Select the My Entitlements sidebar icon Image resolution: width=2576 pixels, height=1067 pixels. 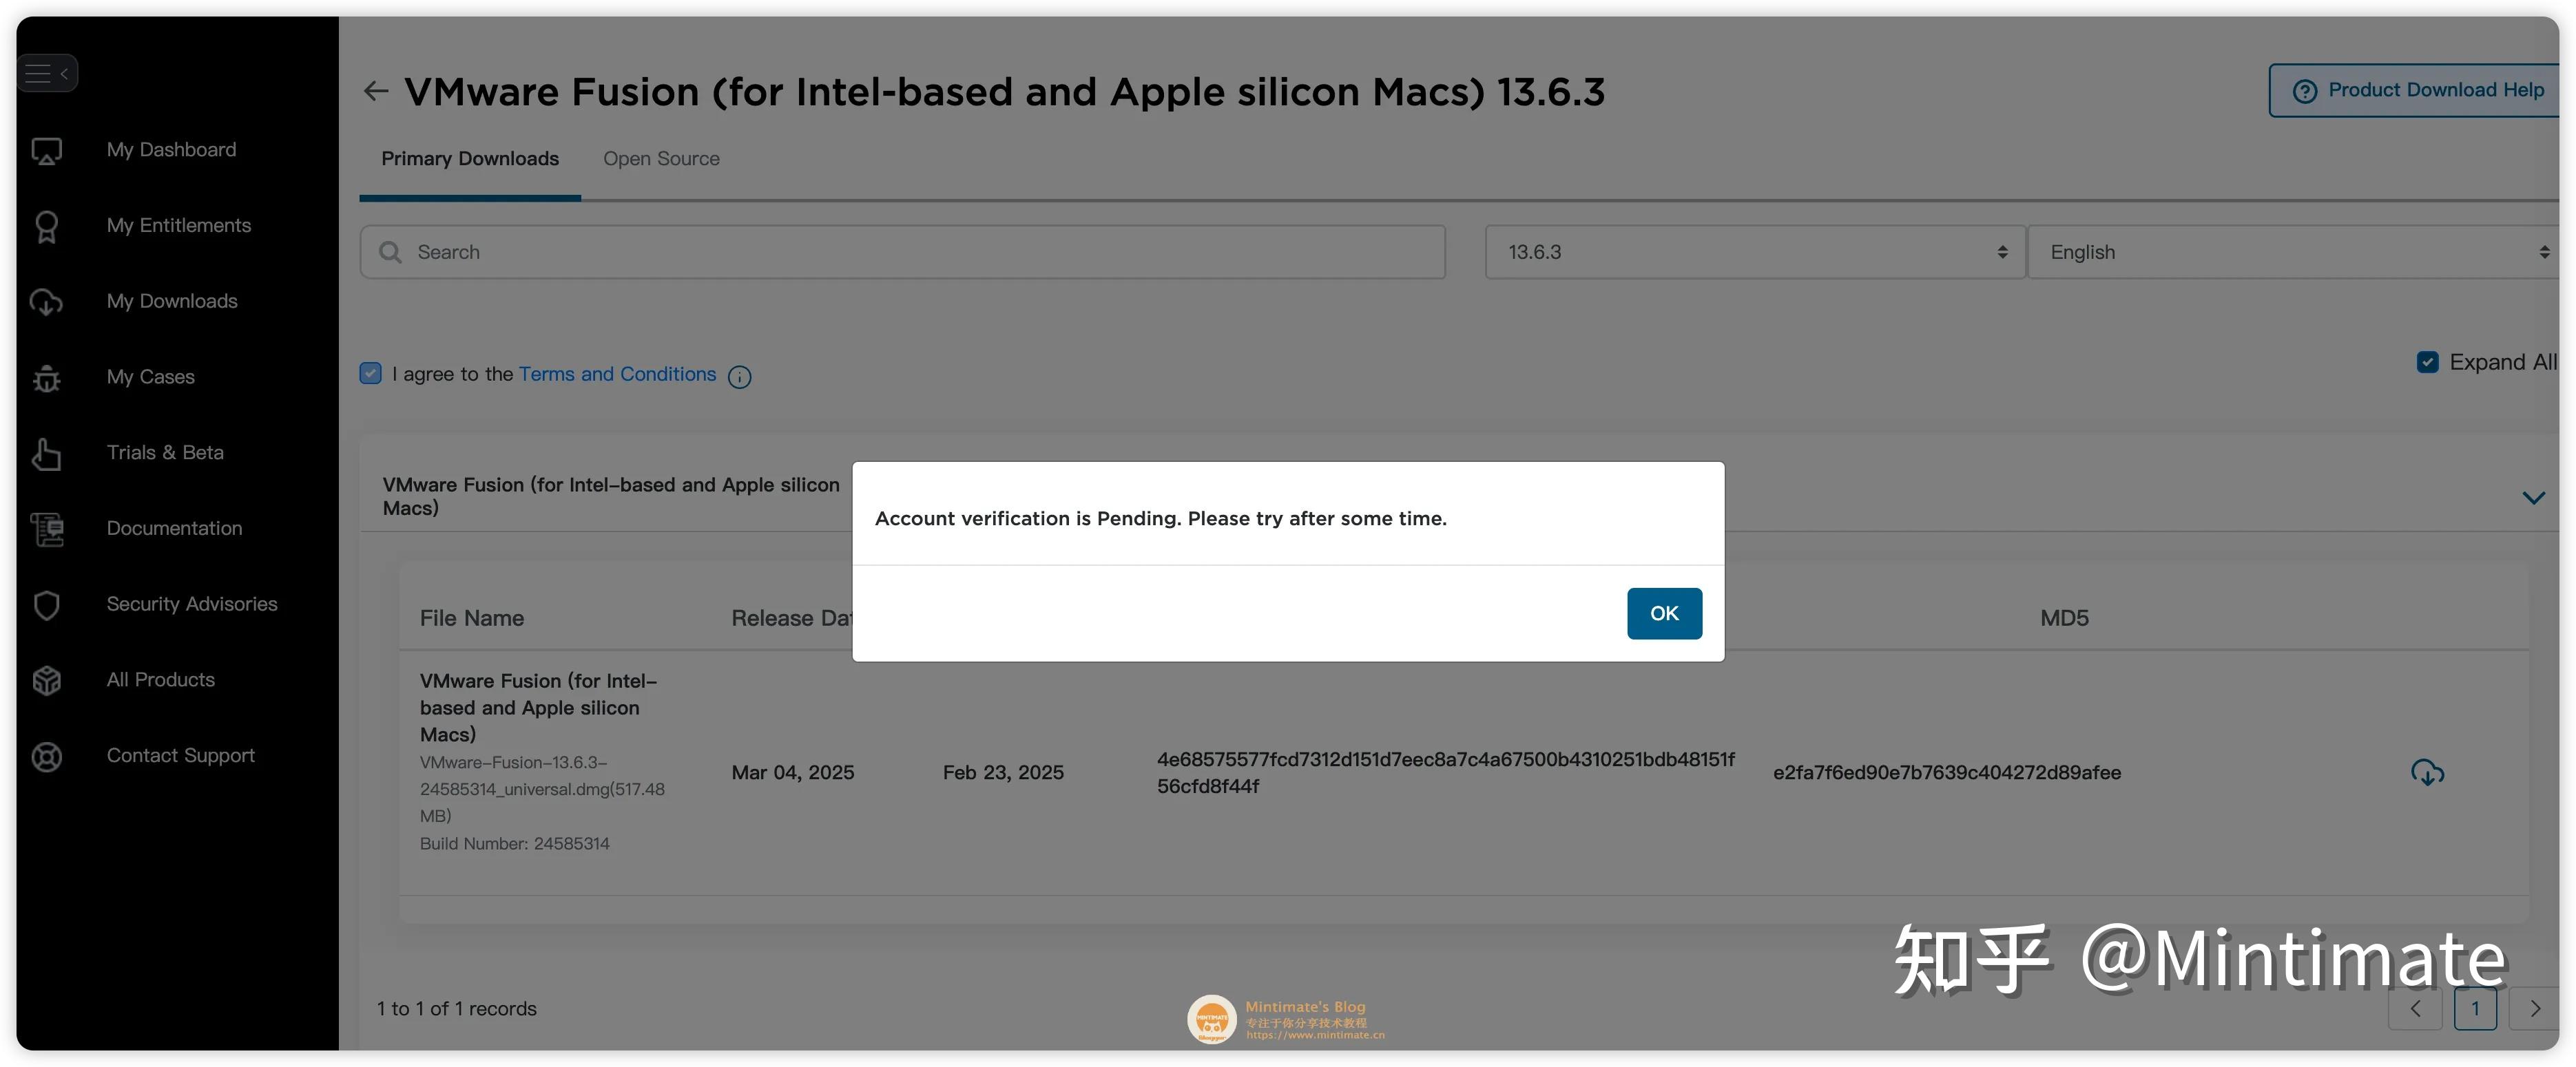[47, 226]
